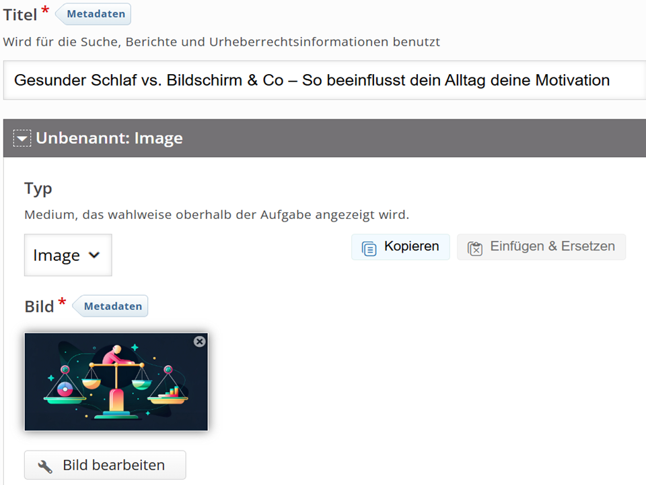The height and width of the screenshot is (485, 646).
Task: Click the Unbenannt: Image header title
Action: point(109,139)
